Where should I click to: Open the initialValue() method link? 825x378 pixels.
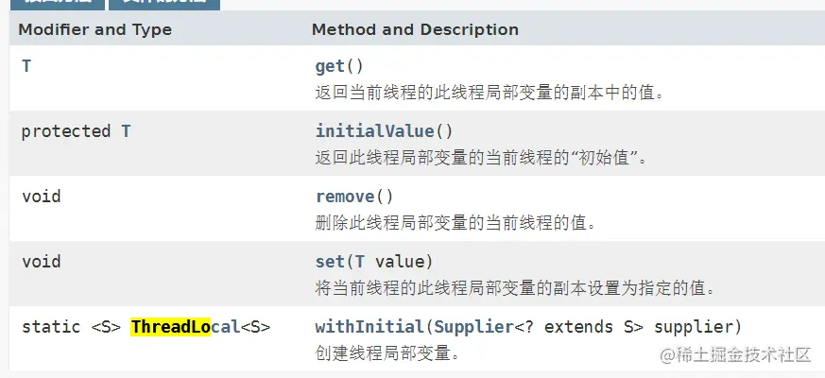coord(376,131)
